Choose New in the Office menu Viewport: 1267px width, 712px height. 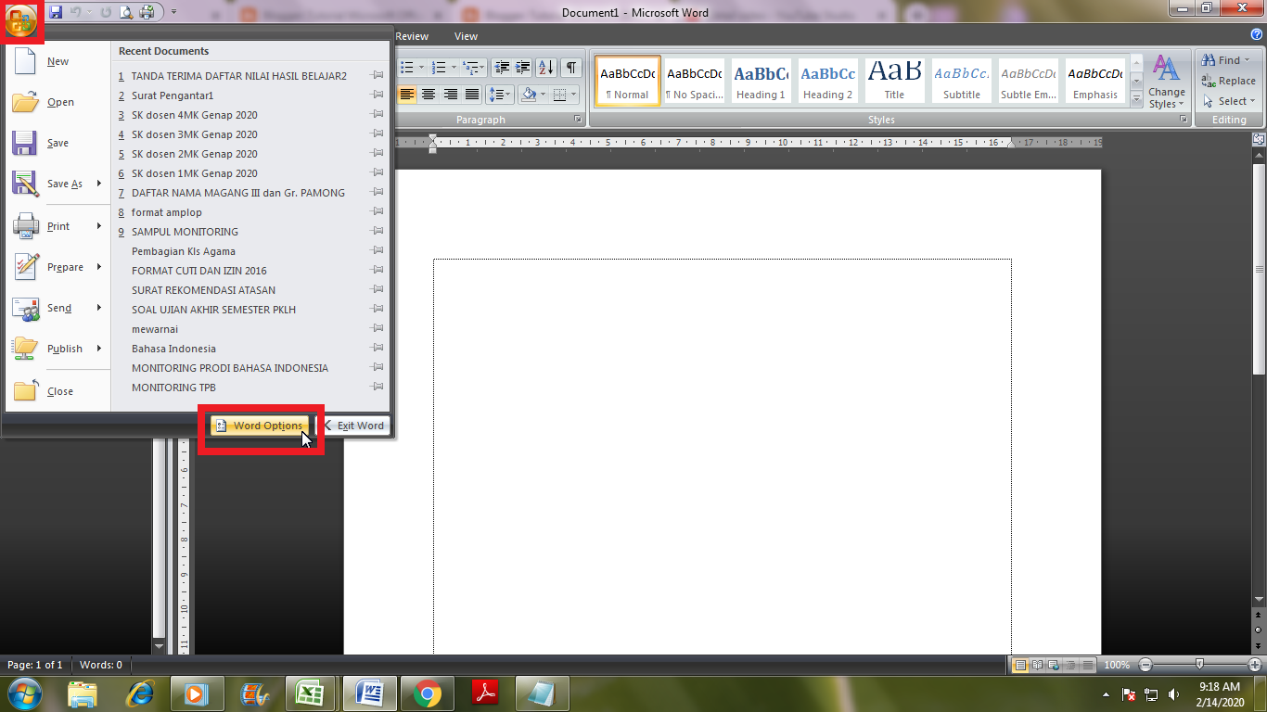[x=58, y=61]
